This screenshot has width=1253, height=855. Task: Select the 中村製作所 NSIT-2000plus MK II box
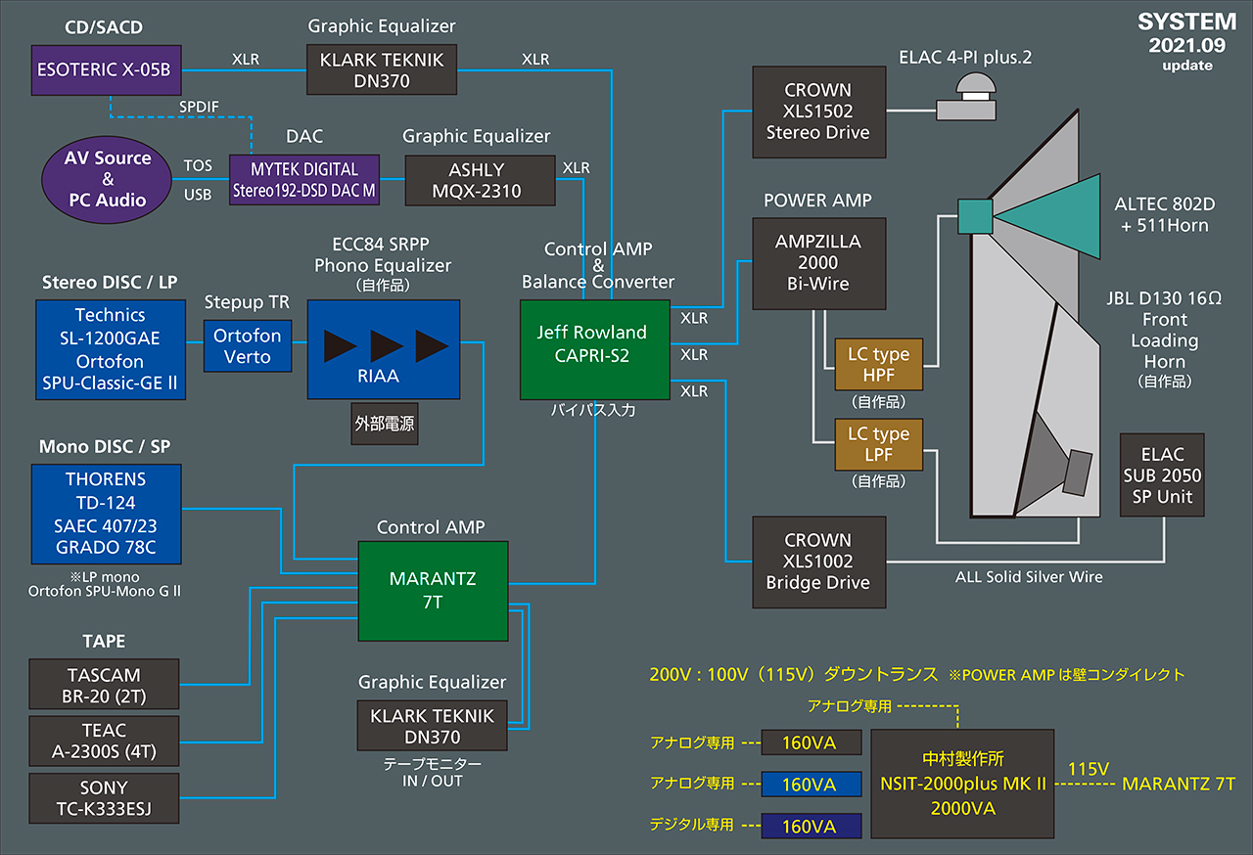[962, 784]
